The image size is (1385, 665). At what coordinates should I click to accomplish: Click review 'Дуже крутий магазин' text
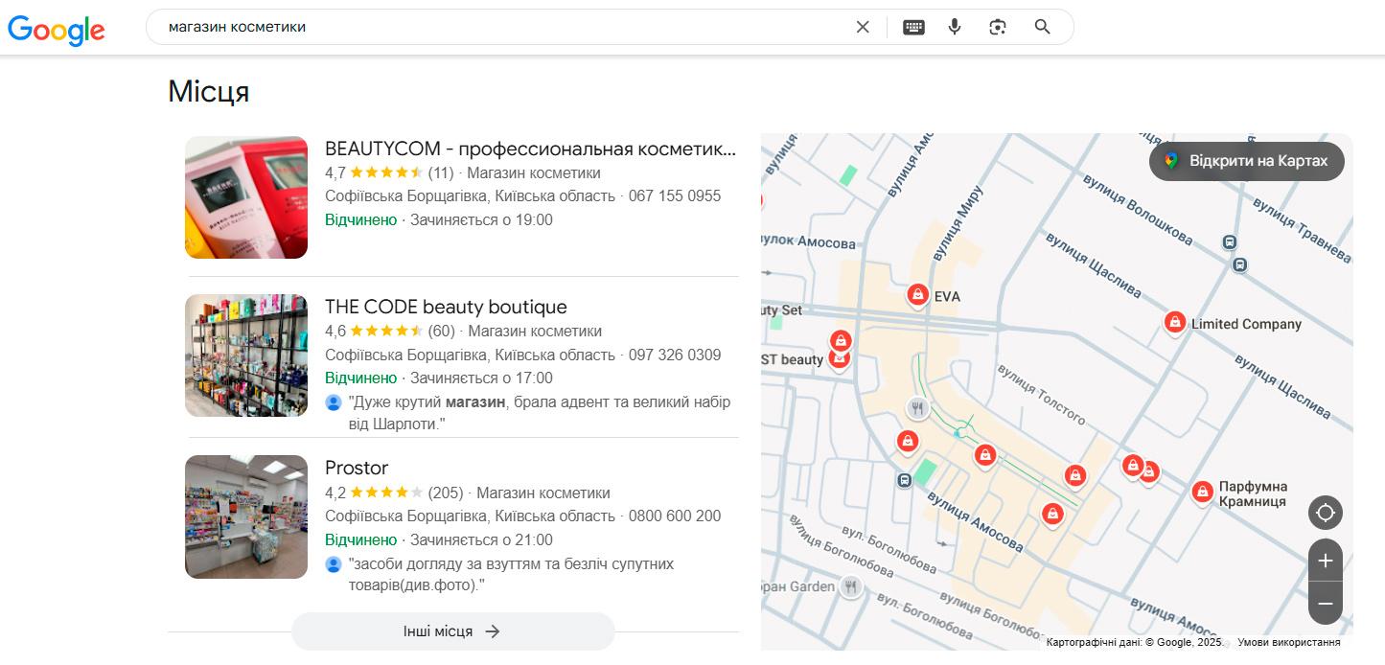point(539,412)
